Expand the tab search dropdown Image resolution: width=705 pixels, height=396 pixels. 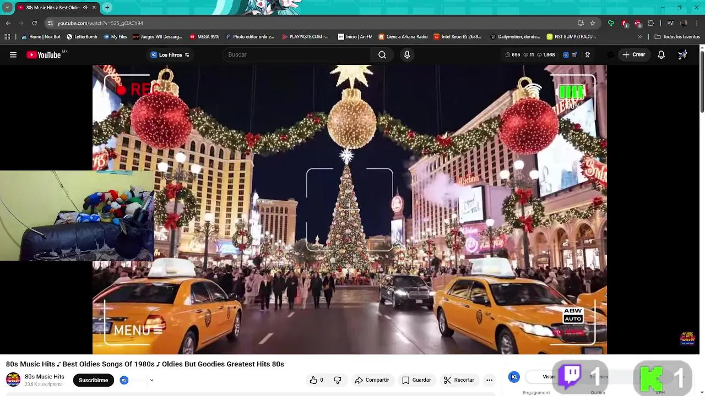point(7,7)
